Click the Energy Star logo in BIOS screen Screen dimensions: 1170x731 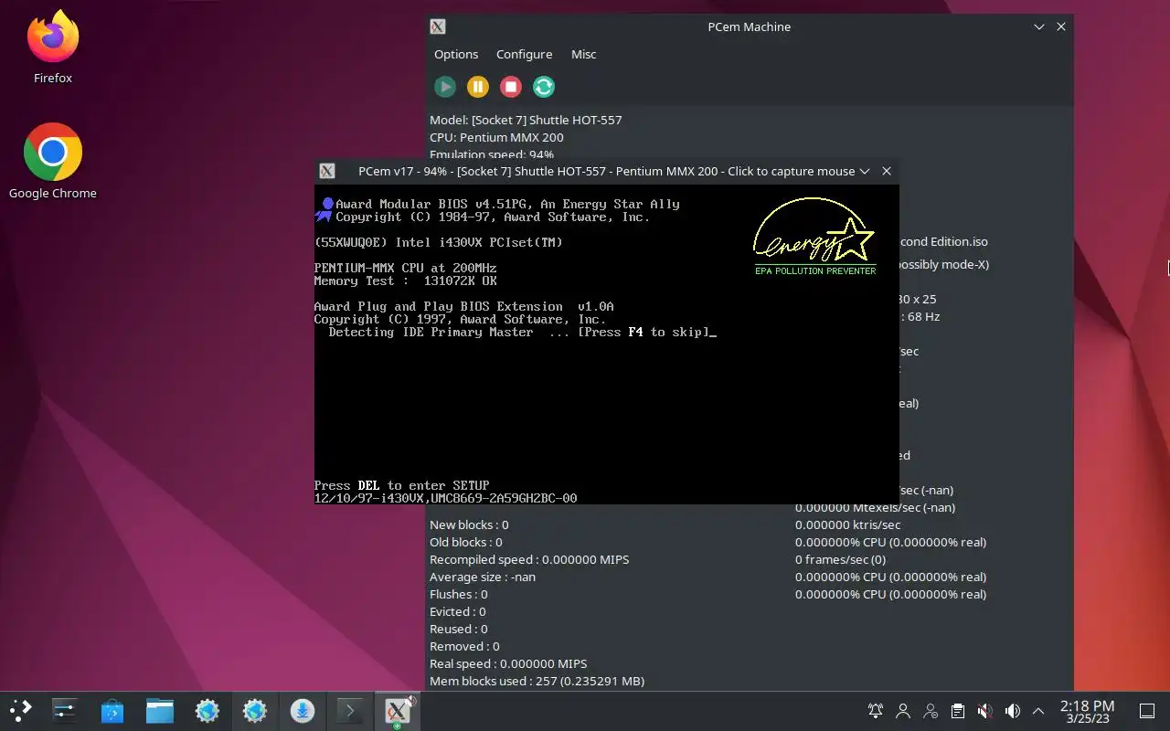tap(814, 236)
